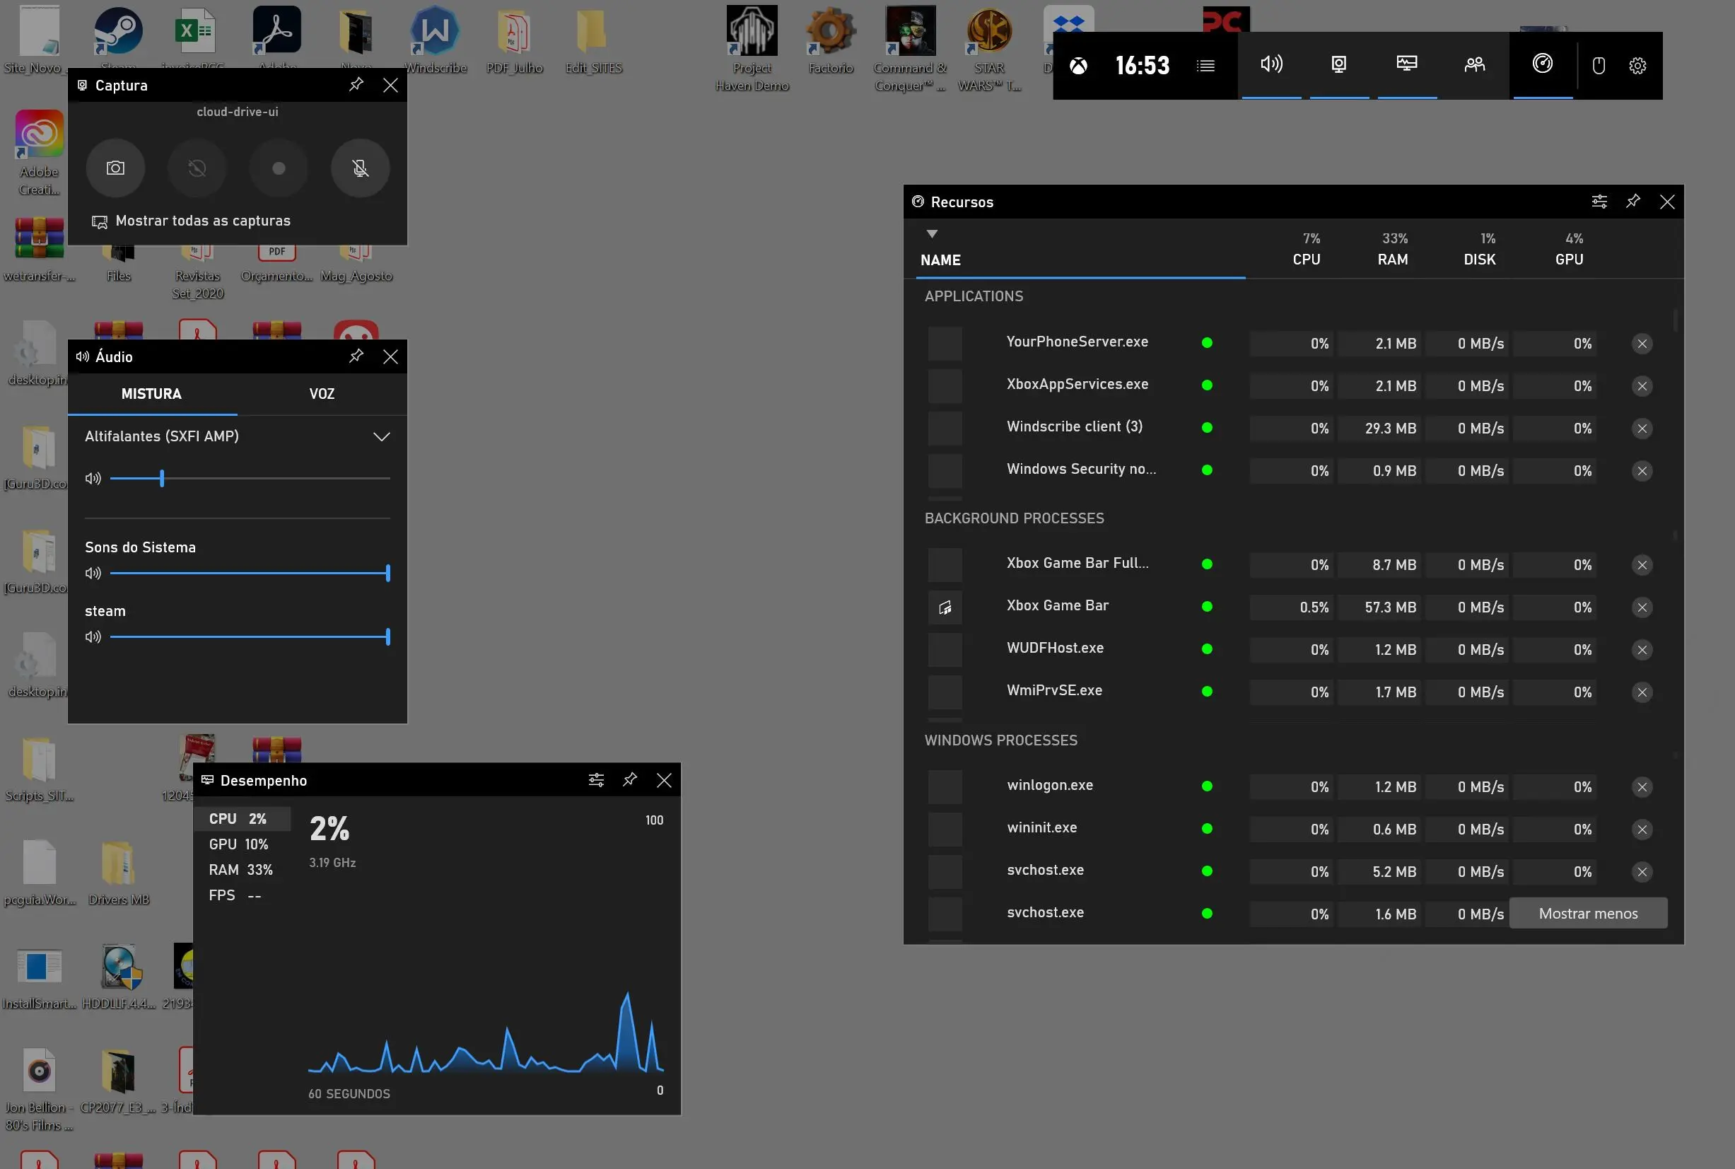Screen dimensions: 1735x1169
Task: Open Desempenho widget options icon
Action: [596, 780]
